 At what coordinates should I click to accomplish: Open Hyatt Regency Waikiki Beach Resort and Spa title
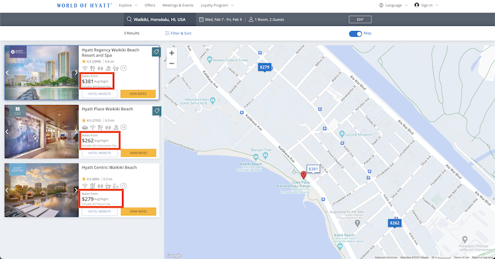pyautogui.click(x=110, y=52)
